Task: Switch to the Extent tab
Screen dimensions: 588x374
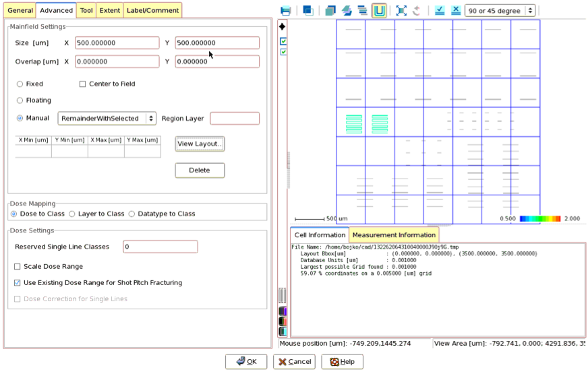Action: coord(109,11)
